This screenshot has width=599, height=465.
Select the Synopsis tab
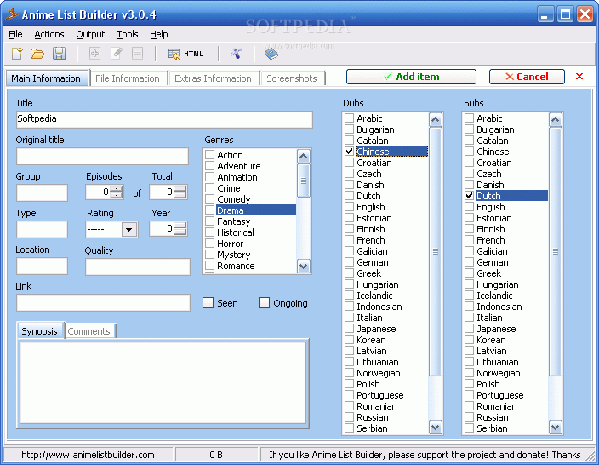(x=40, y=331)
